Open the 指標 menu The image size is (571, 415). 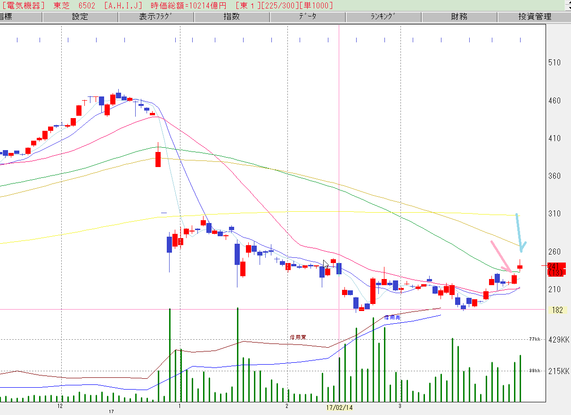click(21, 17)
